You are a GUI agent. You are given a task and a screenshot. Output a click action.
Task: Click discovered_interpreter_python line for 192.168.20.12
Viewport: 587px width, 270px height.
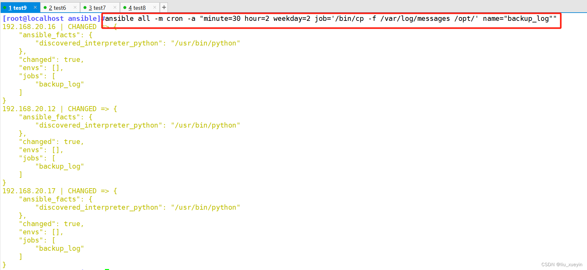pyautogui.click(x=138, y=125)
